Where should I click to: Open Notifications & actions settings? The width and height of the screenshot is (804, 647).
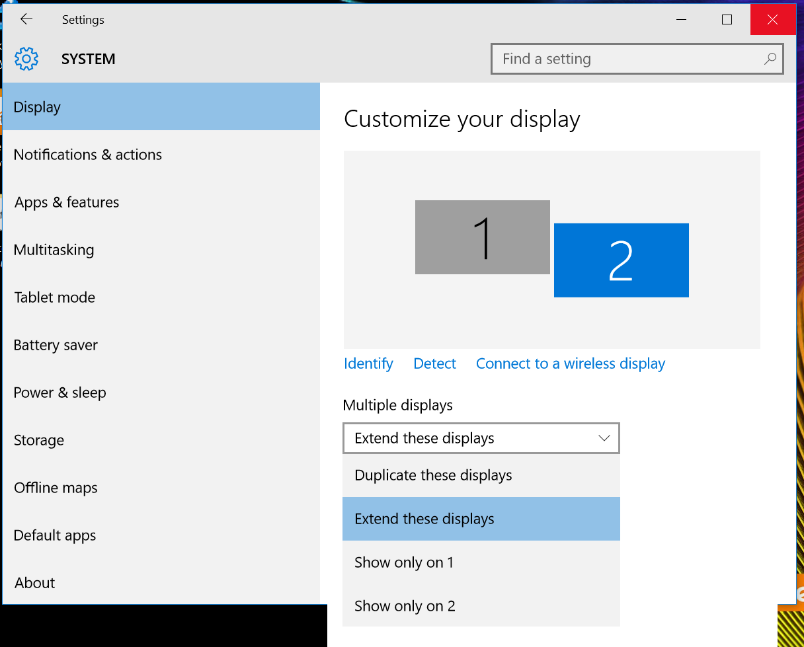[88, 155]
